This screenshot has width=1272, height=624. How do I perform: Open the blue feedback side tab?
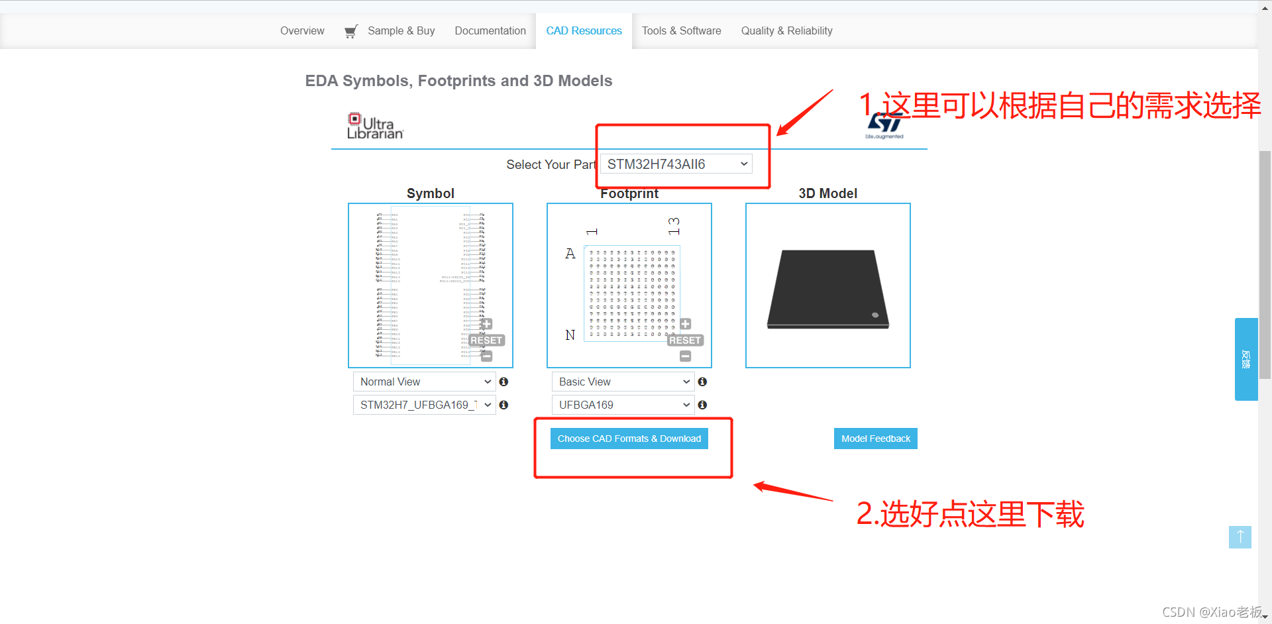pos(1246,359)
